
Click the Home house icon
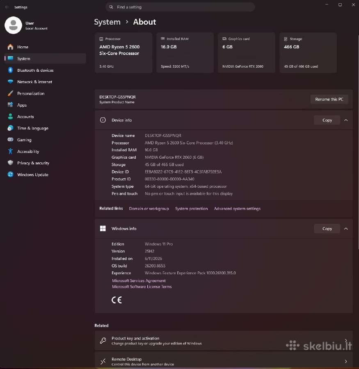click(10, 47)
